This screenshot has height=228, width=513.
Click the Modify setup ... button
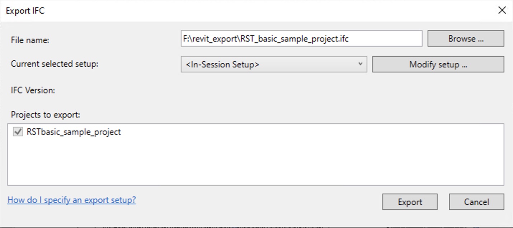tap(438, 65)
